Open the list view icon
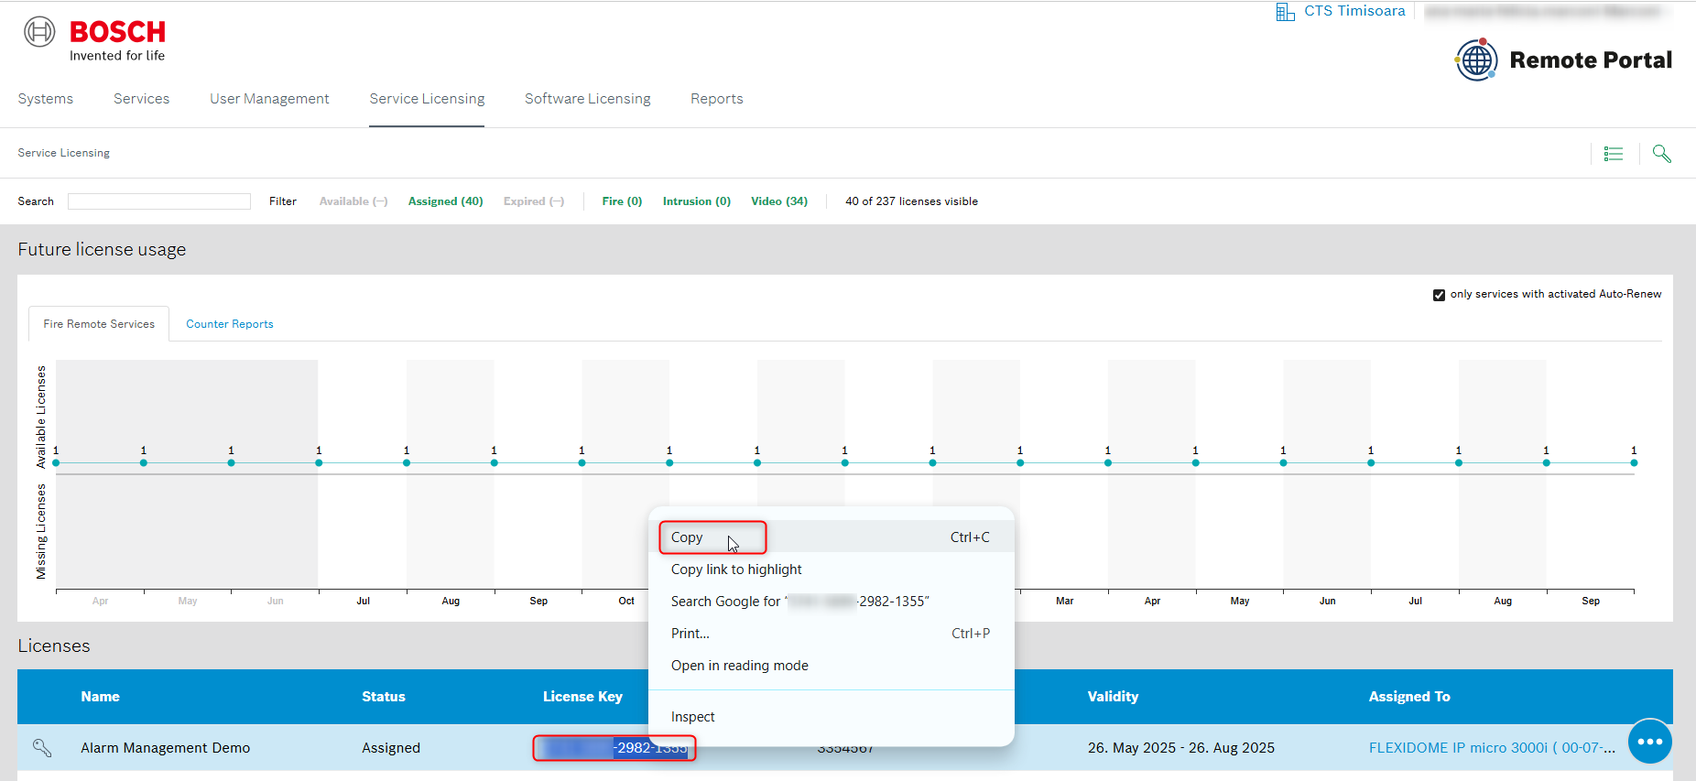 coord(1614,154)
